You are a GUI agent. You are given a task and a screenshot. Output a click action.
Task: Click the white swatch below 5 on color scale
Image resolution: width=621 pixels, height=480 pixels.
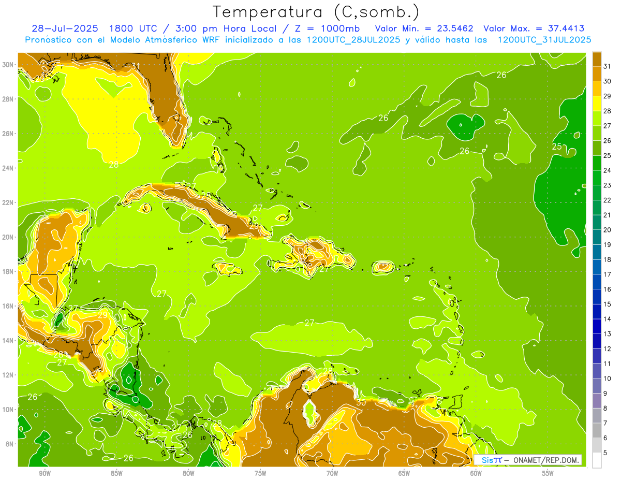597,460
